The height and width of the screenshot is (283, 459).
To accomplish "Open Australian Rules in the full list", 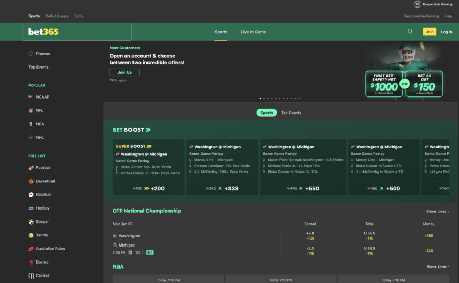I will pyautogui.click(x=47, y=249).
